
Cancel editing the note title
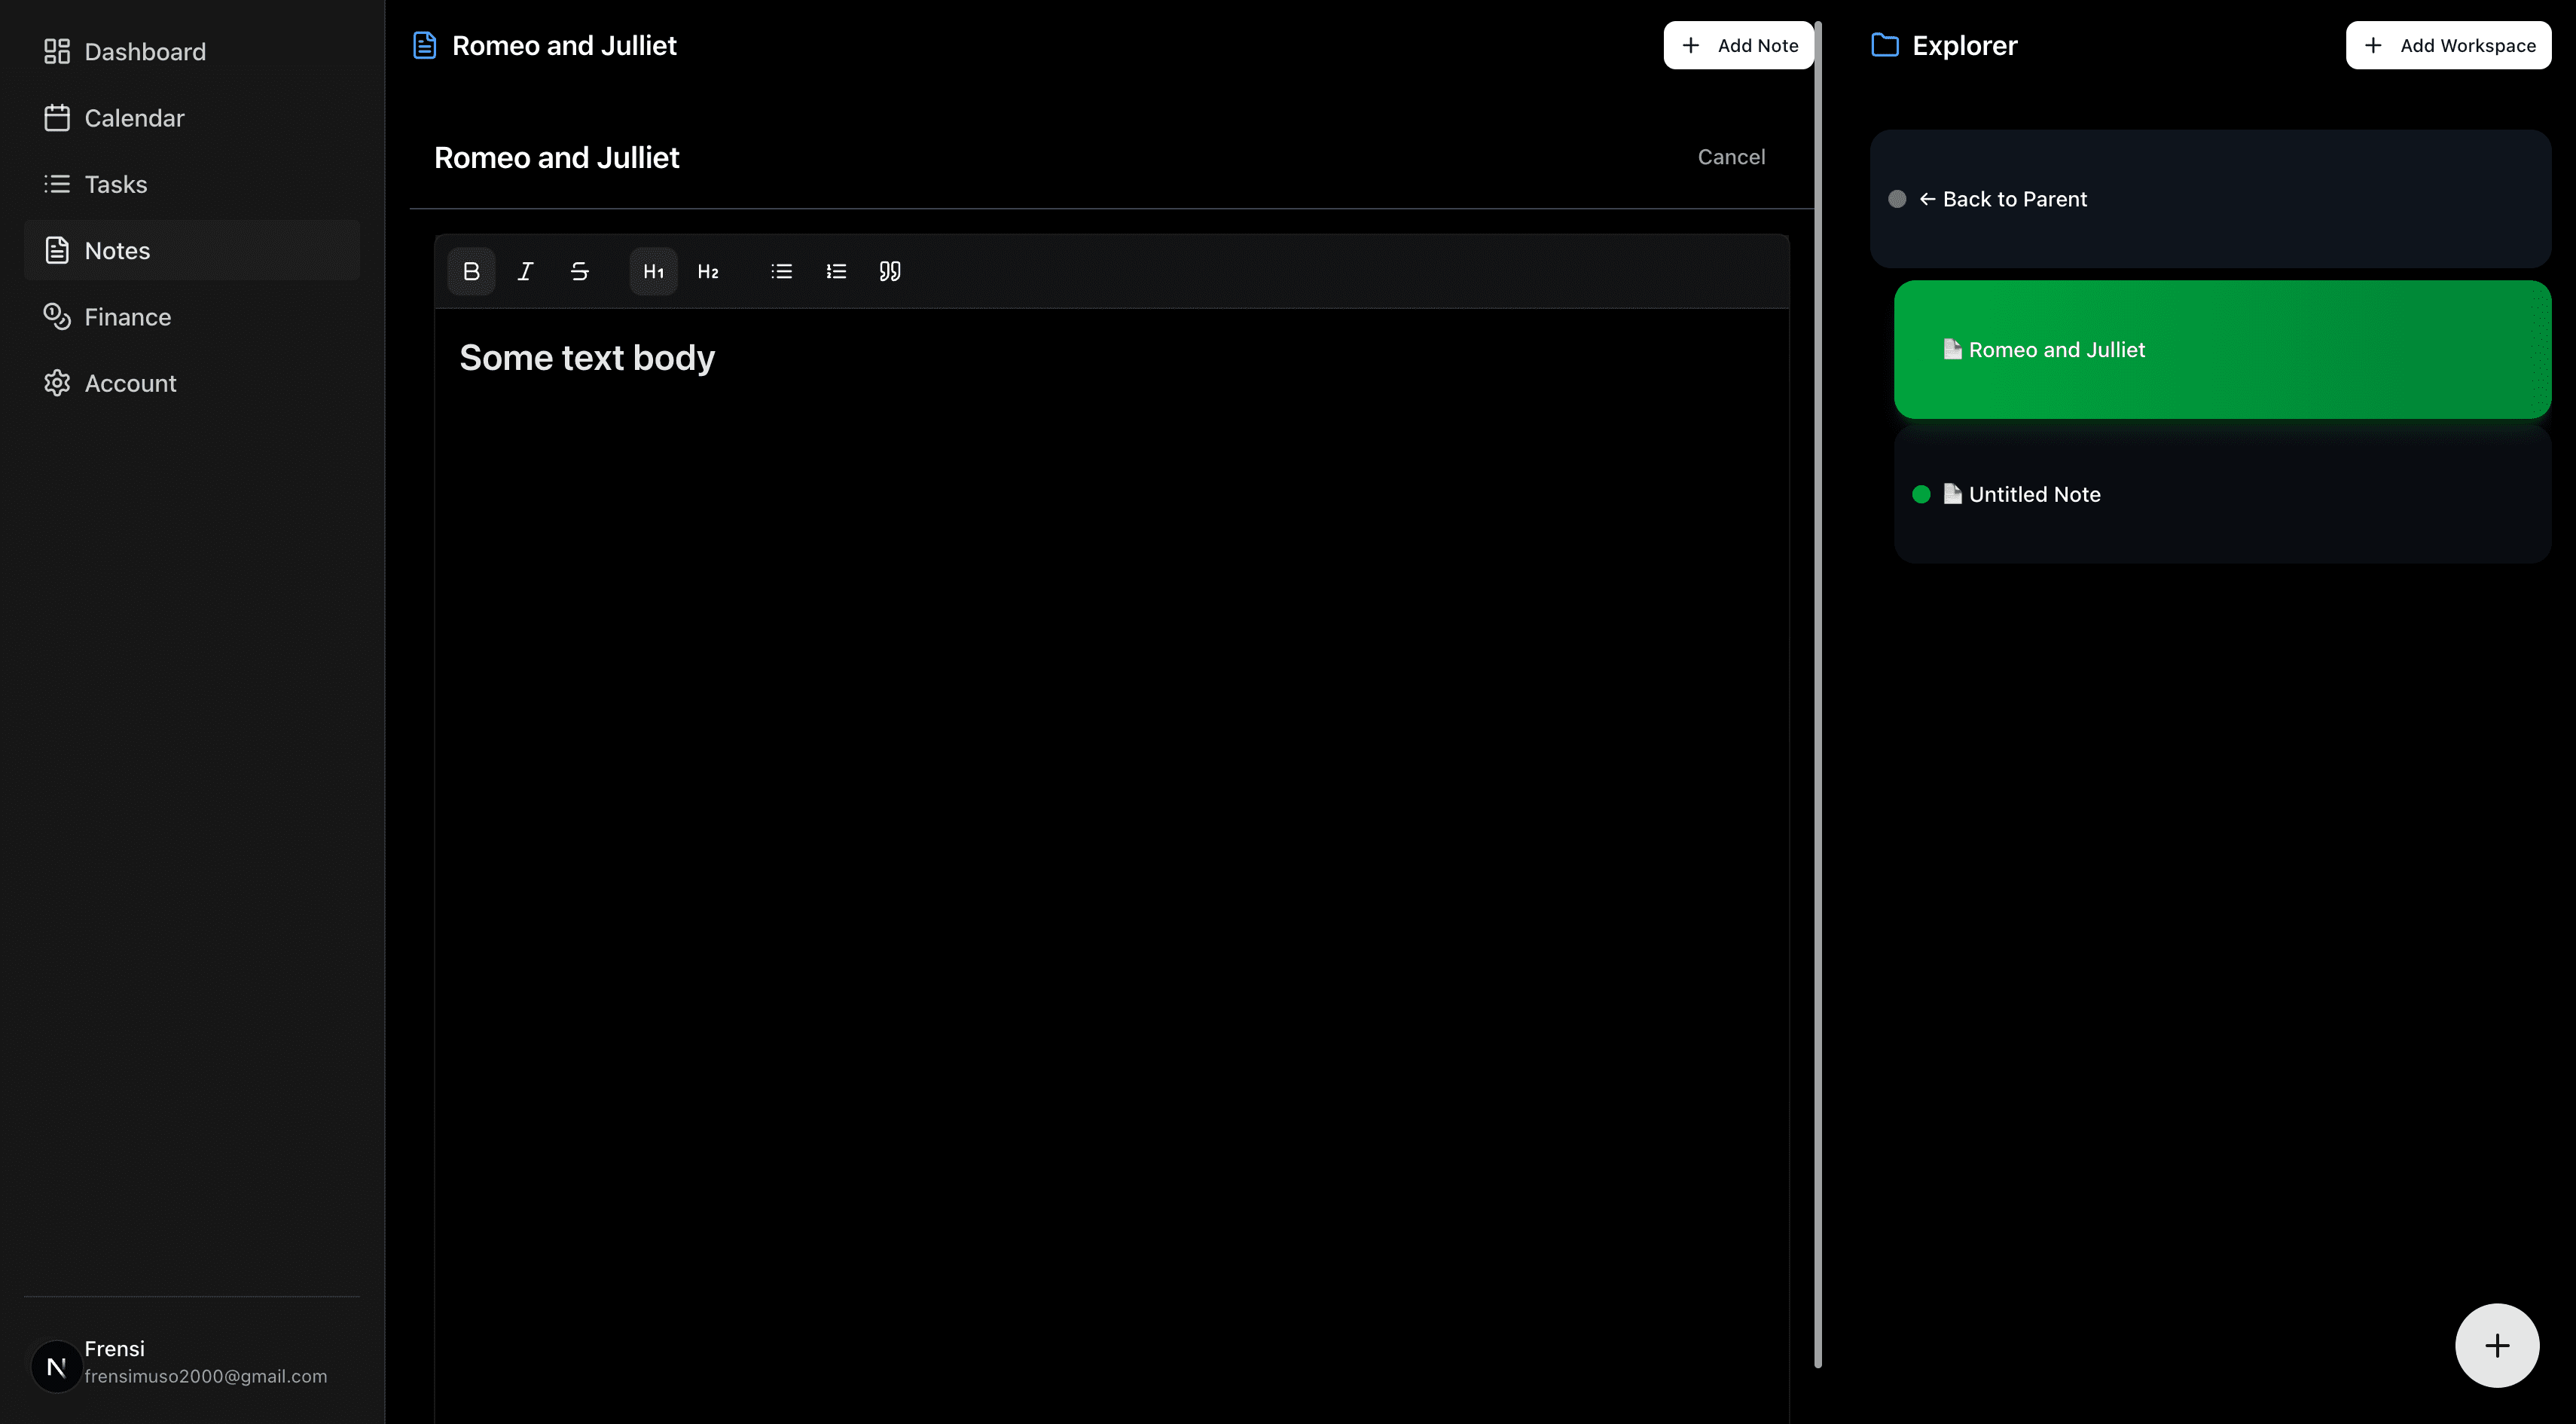1731,156
